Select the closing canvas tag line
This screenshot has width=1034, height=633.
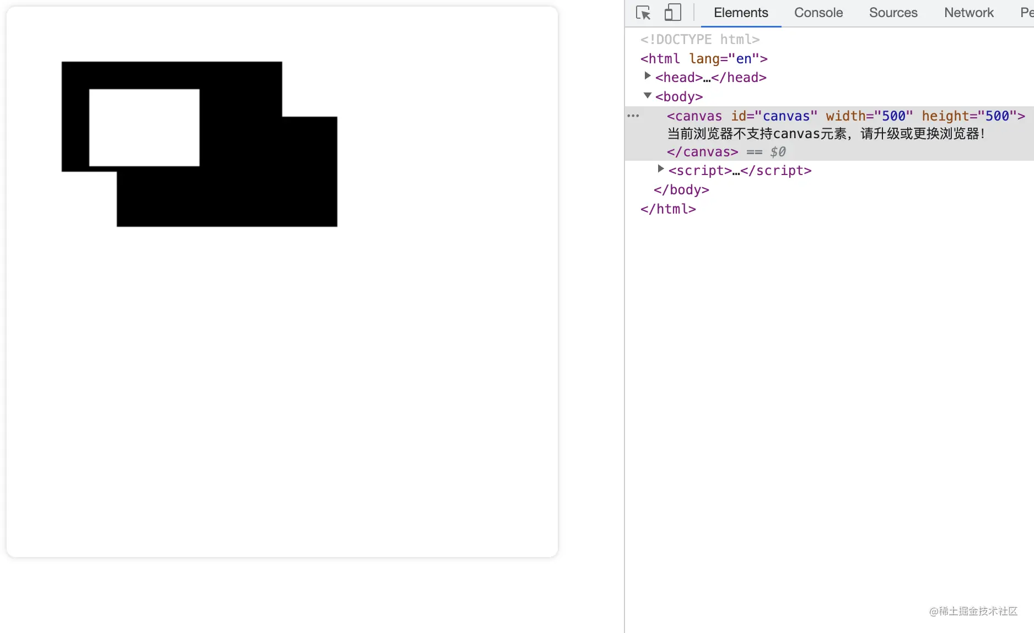[x=702, y=152]
